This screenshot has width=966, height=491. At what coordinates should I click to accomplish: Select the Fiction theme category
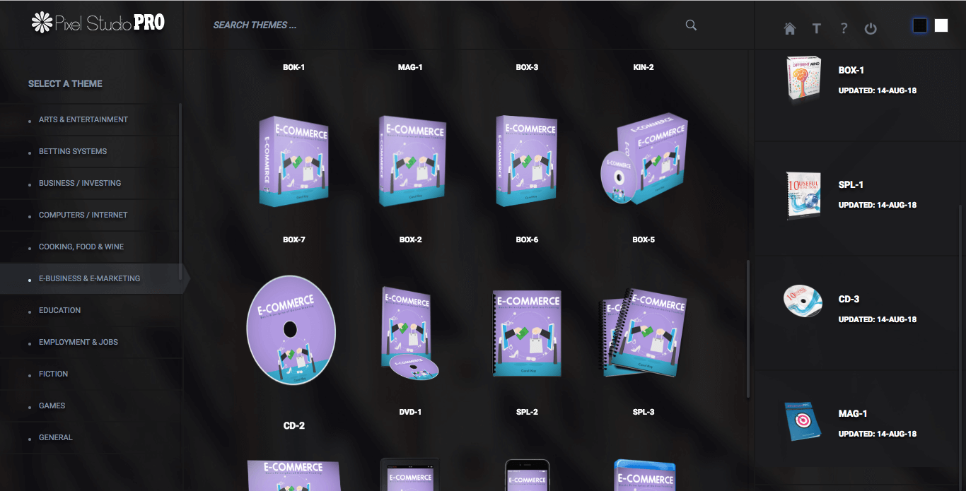[91, 374]
